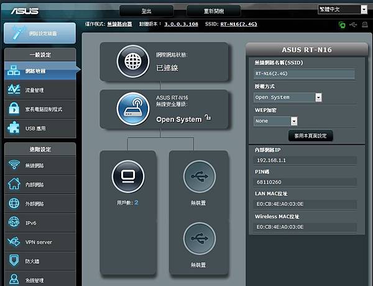Select 流量管理 menu item

click(40, 90)
